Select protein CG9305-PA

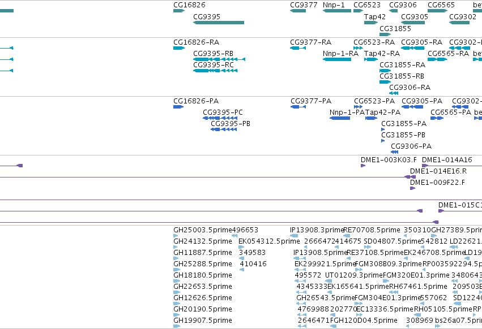412,107
